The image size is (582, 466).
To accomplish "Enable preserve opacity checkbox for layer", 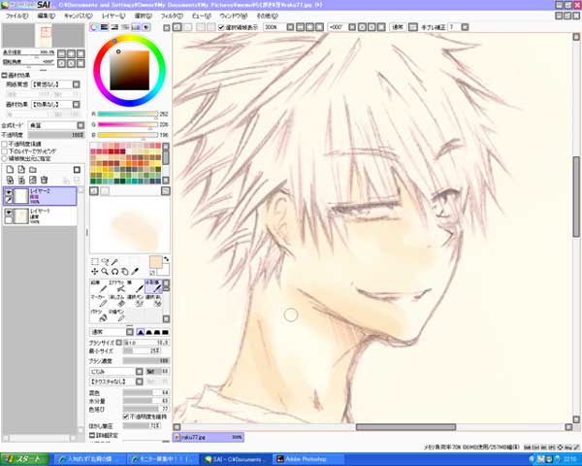I will point(5,144).
